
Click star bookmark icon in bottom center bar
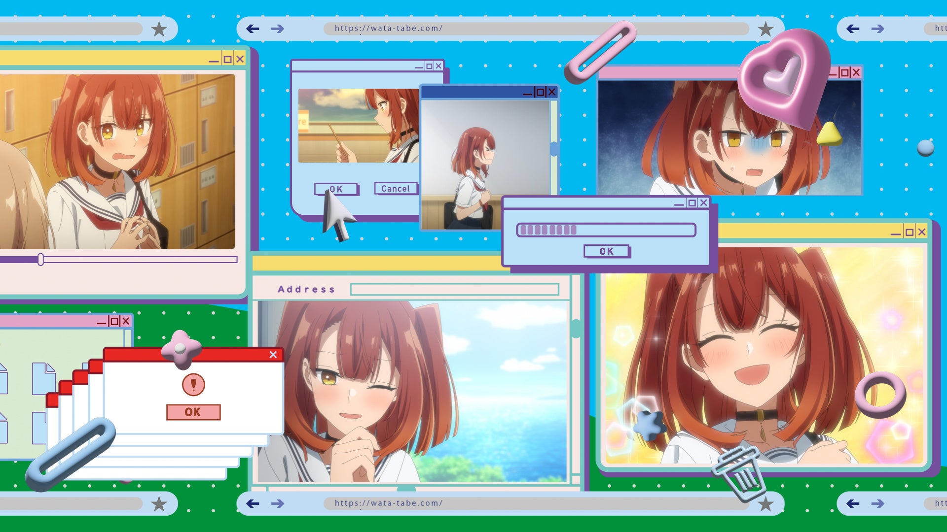pyautogui.click(x=765, y=503)
